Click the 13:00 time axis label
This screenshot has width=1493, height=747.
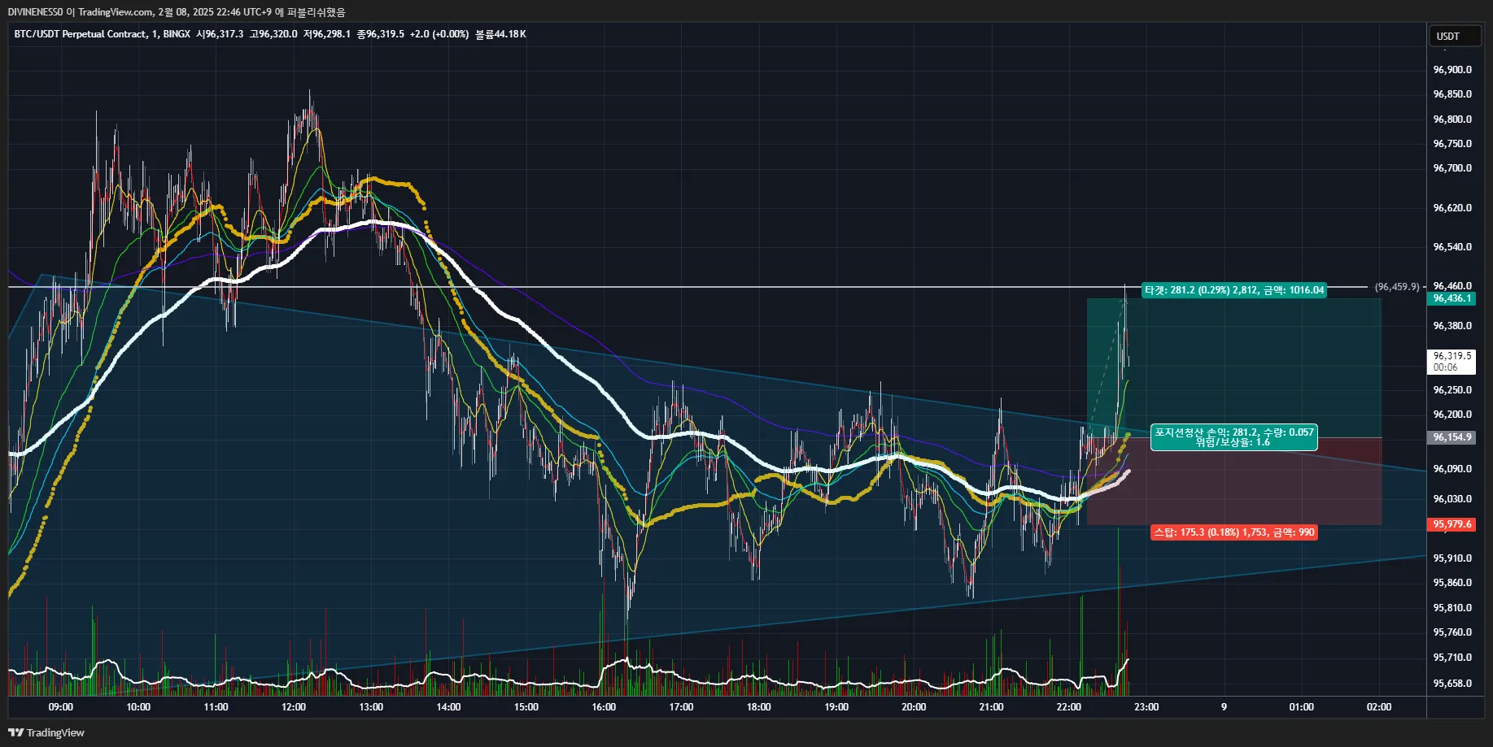click(371, 707)
